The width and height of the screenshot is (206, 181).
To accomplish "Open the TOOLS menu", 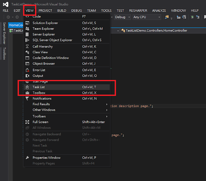I will click(106, 11).
